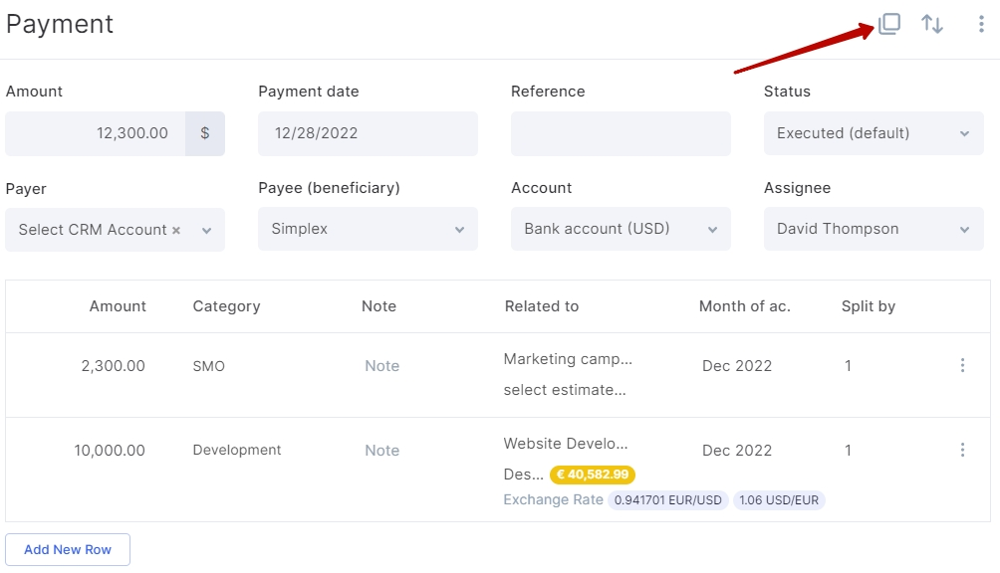Image resolution: width=1000 pixels, height=573 pixels.
Task: Click the yellow € 40,582.99 badge
Action: click(x=593, y=475)
